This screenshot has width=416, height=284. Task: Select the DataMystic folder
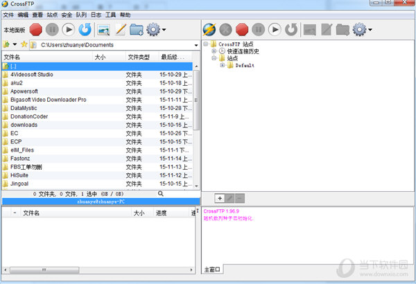click(x=97, y=108)
